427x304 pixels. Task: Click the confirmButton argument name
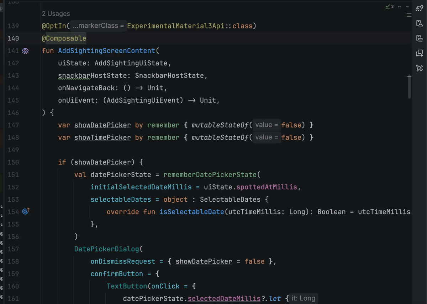point(117,274)
